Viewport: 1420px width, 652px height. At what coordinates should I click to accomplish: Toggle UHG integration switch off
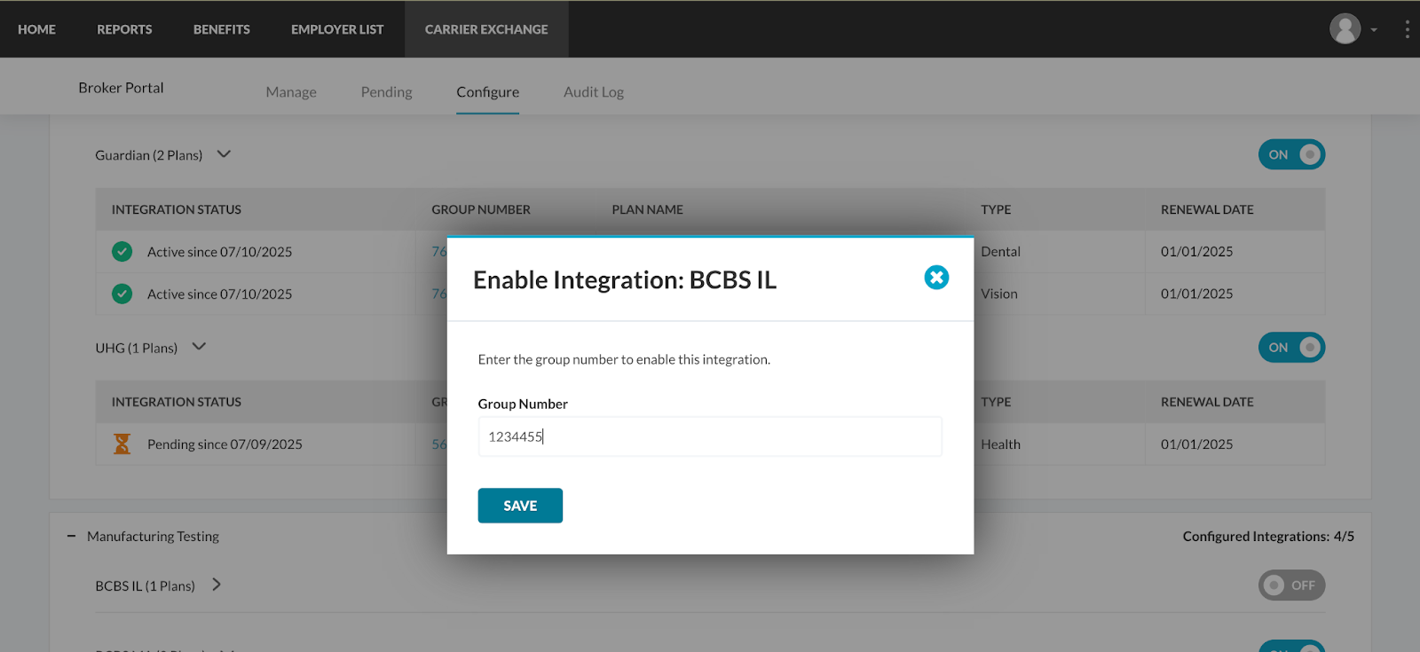pyautogui.click(x=1291, y=348)
